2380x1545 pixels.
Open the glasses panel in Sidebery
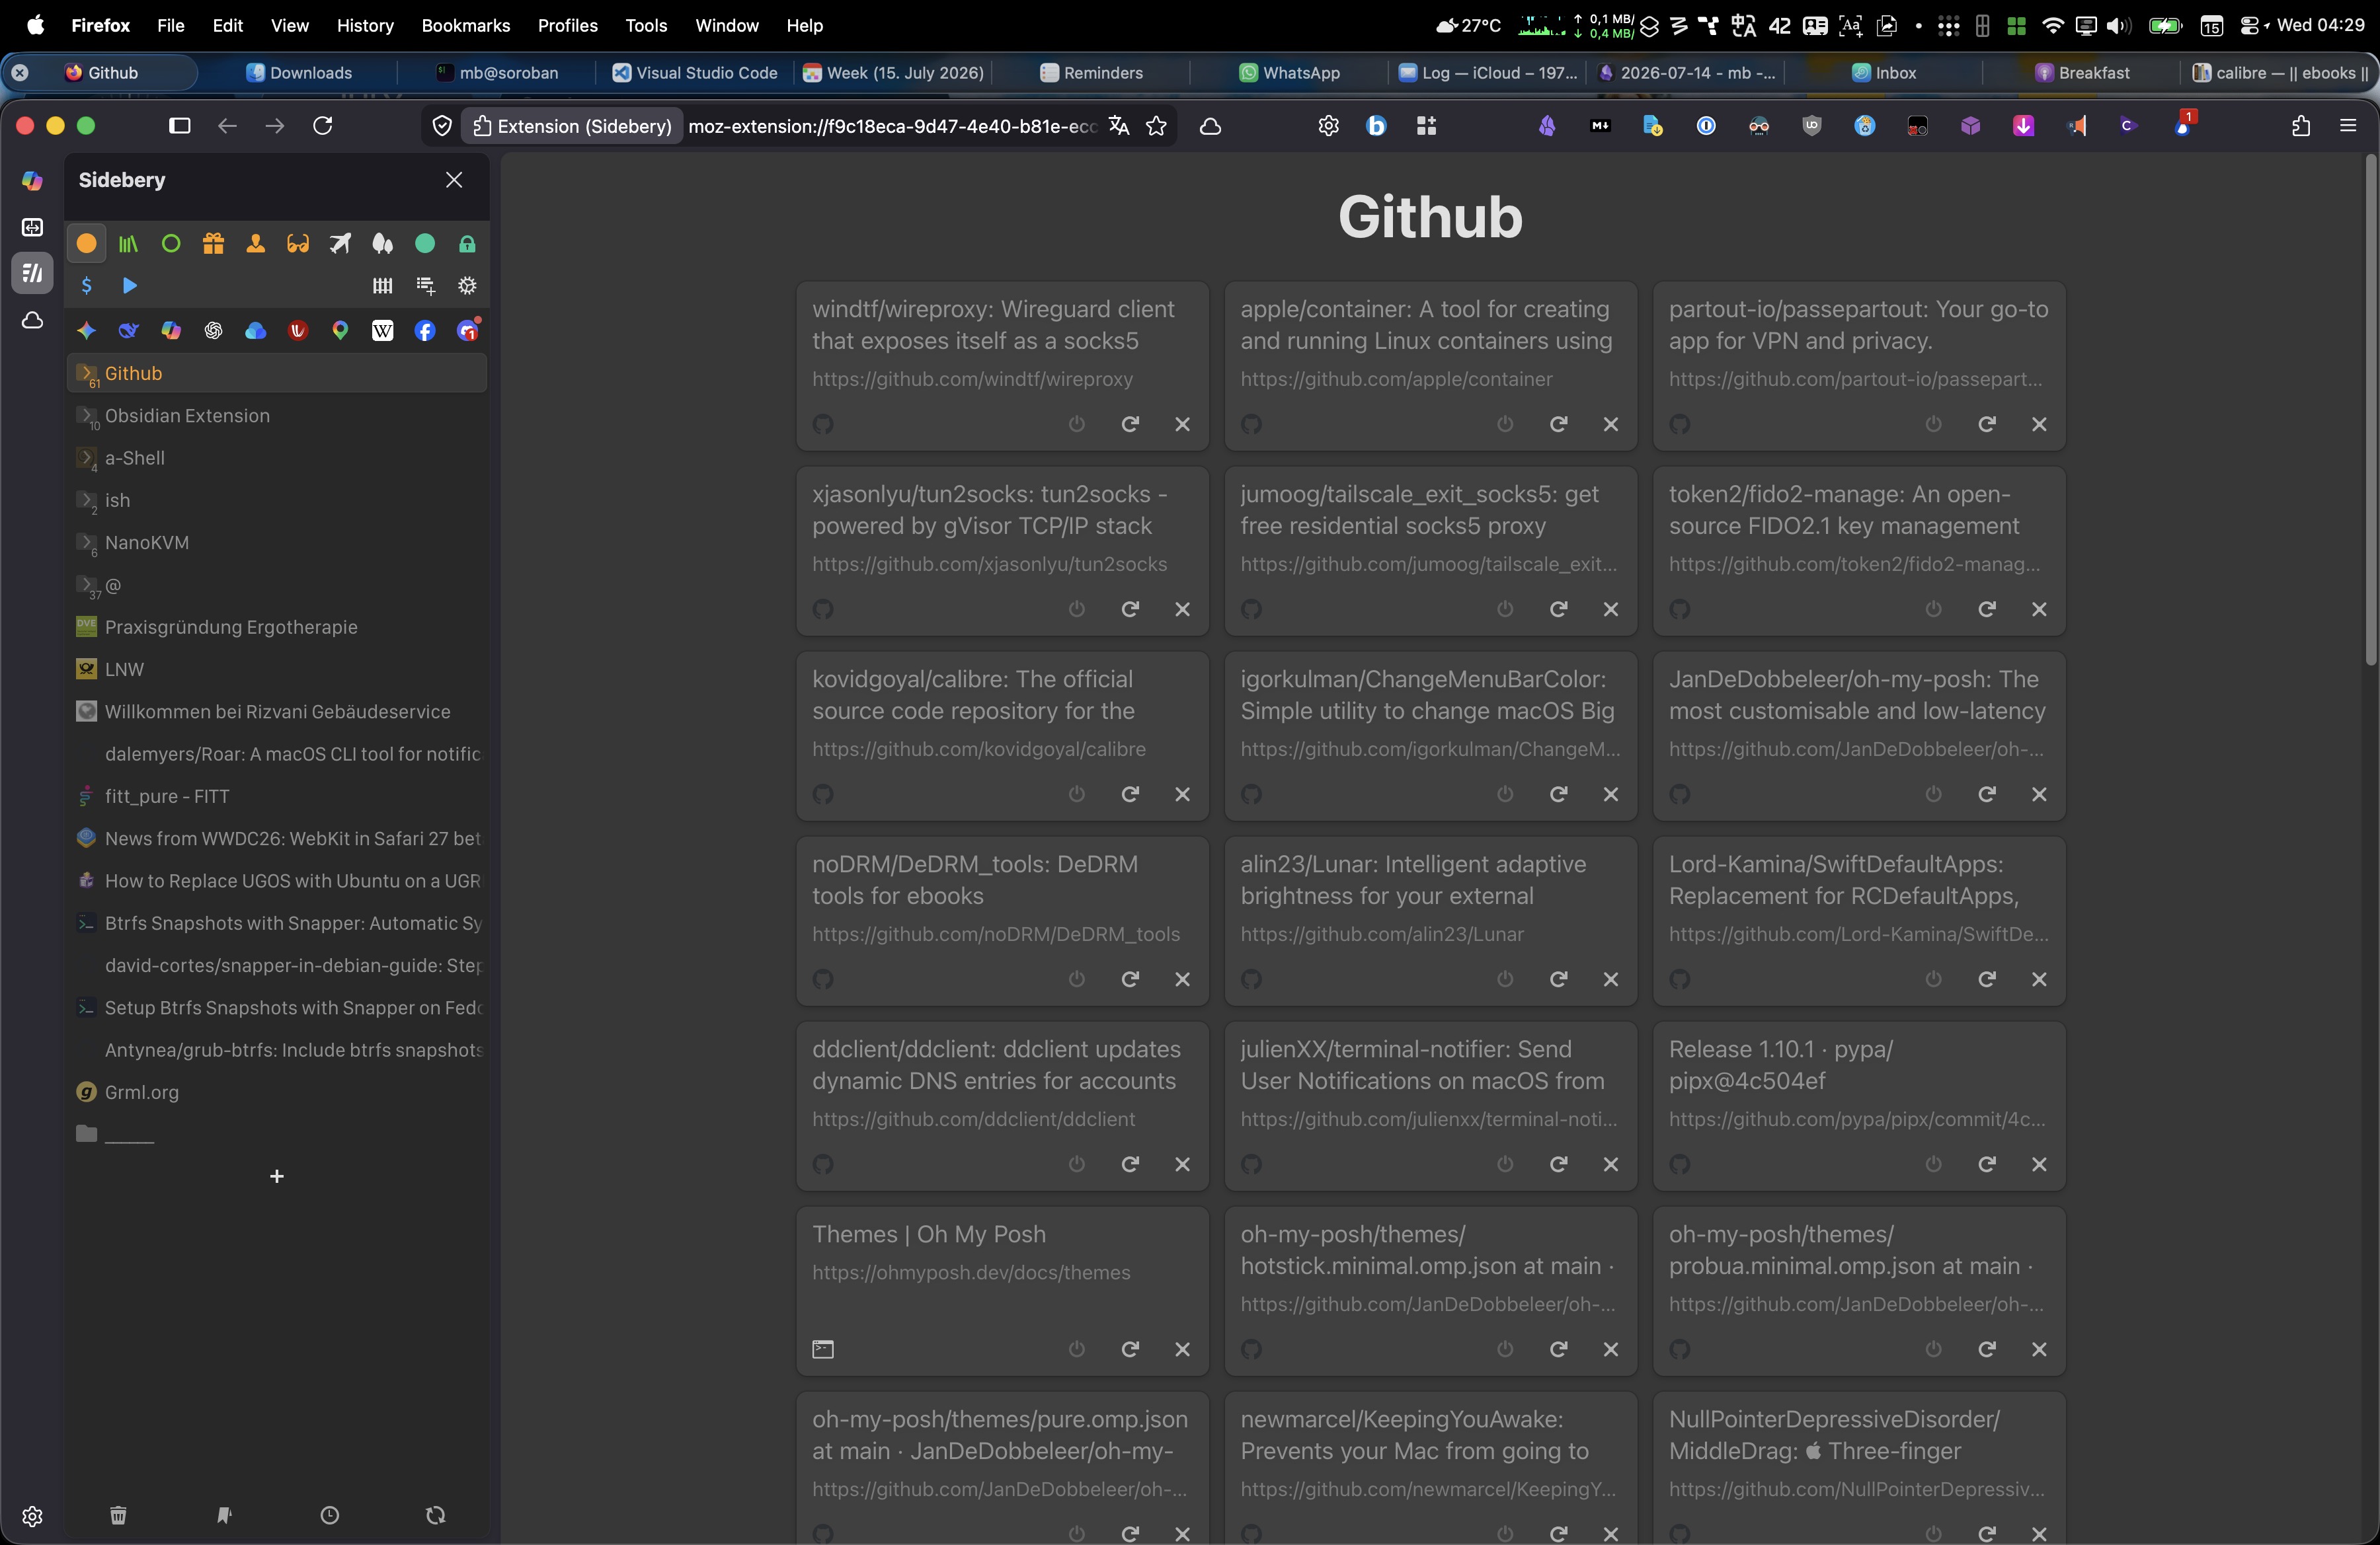(x=298, y=243)
